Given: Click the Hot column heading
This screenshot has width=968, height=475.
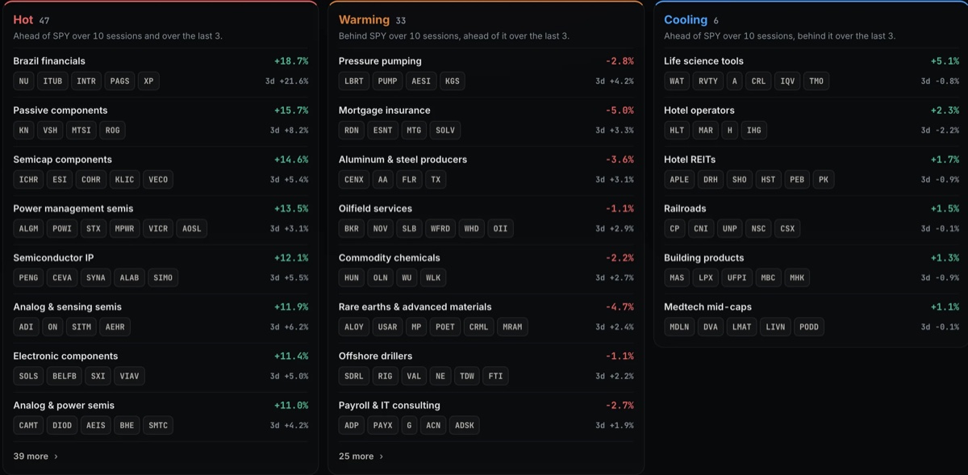Looking at the screenshot, I should pos(23,20).
